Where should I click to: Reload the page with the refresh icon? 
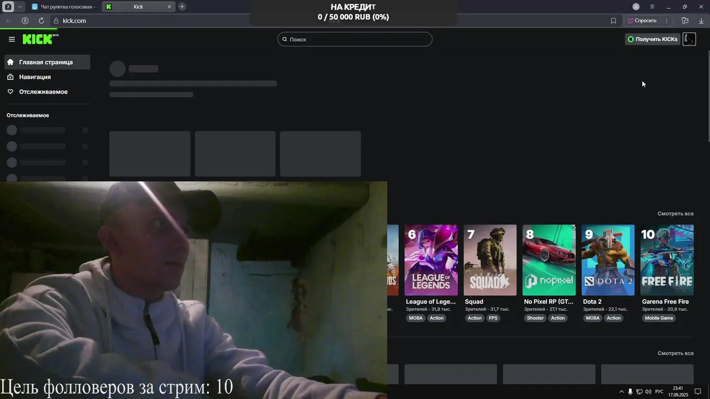[x=41, y=21]
